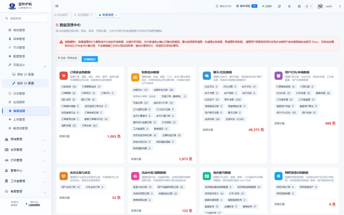The image size is (344, 215).
Task: Click 全选 / 取消全选 checkbox button
Action: (67, 58)
